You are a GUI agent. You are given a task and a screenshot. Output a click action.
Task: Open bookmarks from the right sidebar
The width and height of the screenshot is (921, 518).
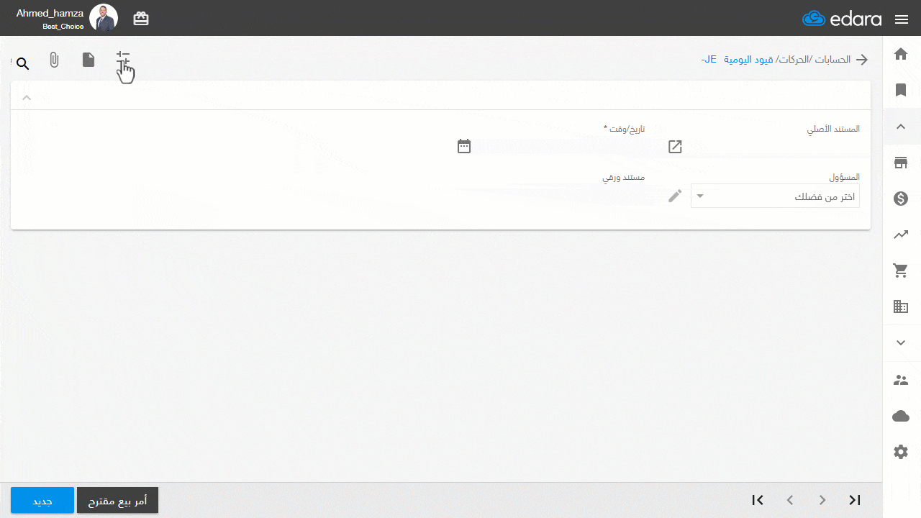[900, 90]
